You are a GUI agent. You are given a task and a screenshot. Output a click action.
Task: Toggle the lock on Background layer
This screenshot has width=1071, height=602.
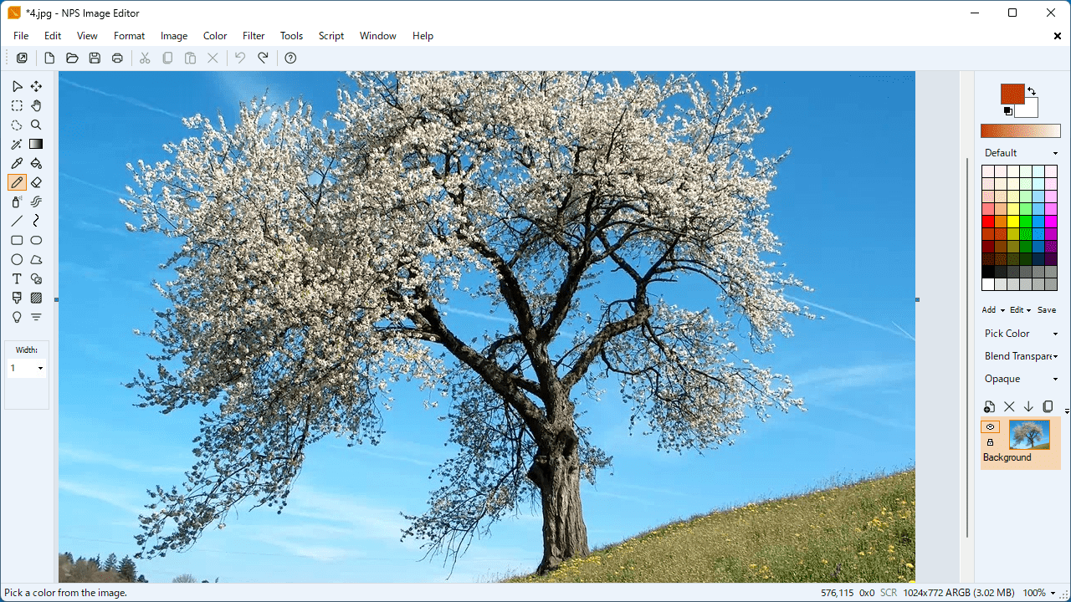[990, 442]
